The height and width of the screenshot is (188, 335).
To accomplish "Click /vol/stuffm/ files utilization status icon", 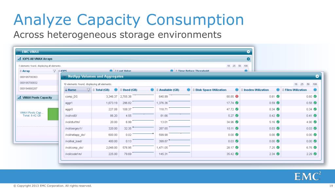I will click(315, 122).
